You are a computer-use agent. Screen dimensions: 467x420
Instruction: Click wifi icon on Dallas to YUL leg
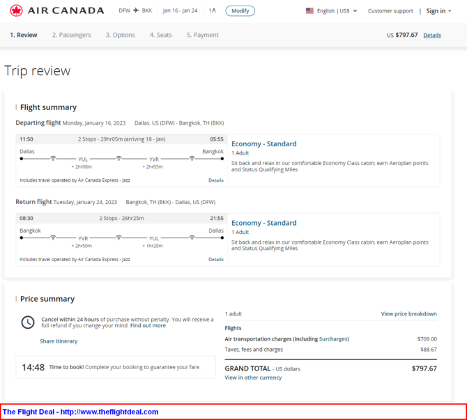[x=53, y=158]
